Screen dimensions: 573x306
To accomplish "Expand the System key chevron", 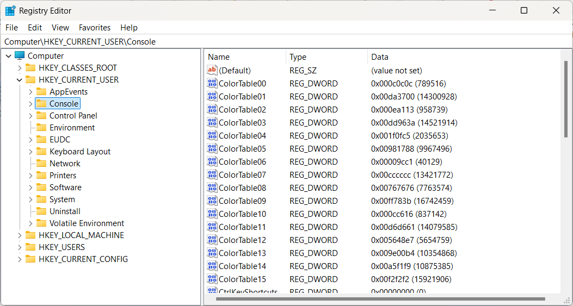I will click(x=30, y=199).
